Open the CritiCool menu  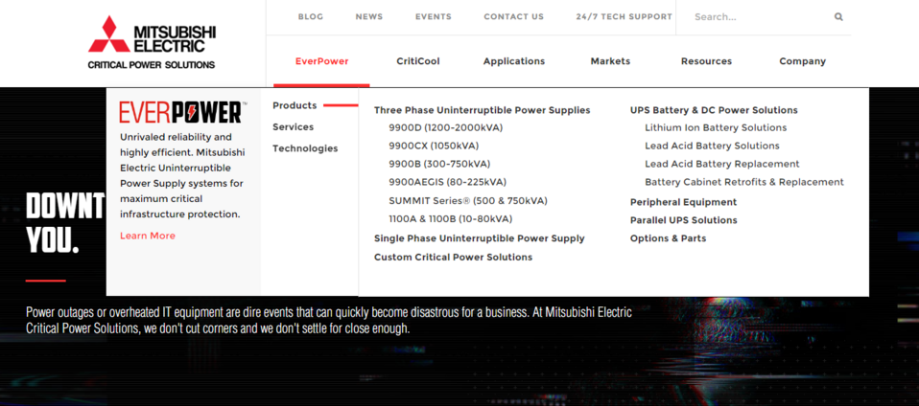coord(418,61)
